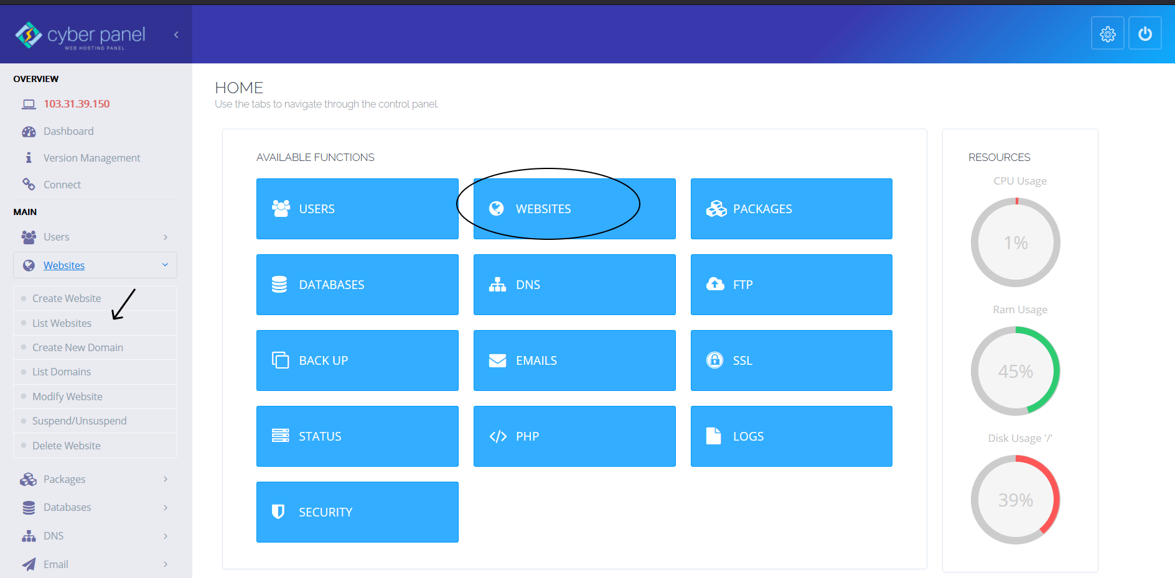1175x578 pixels.
Task: Click the settings gear in the top bar
Action: [x=1107, y=34]
